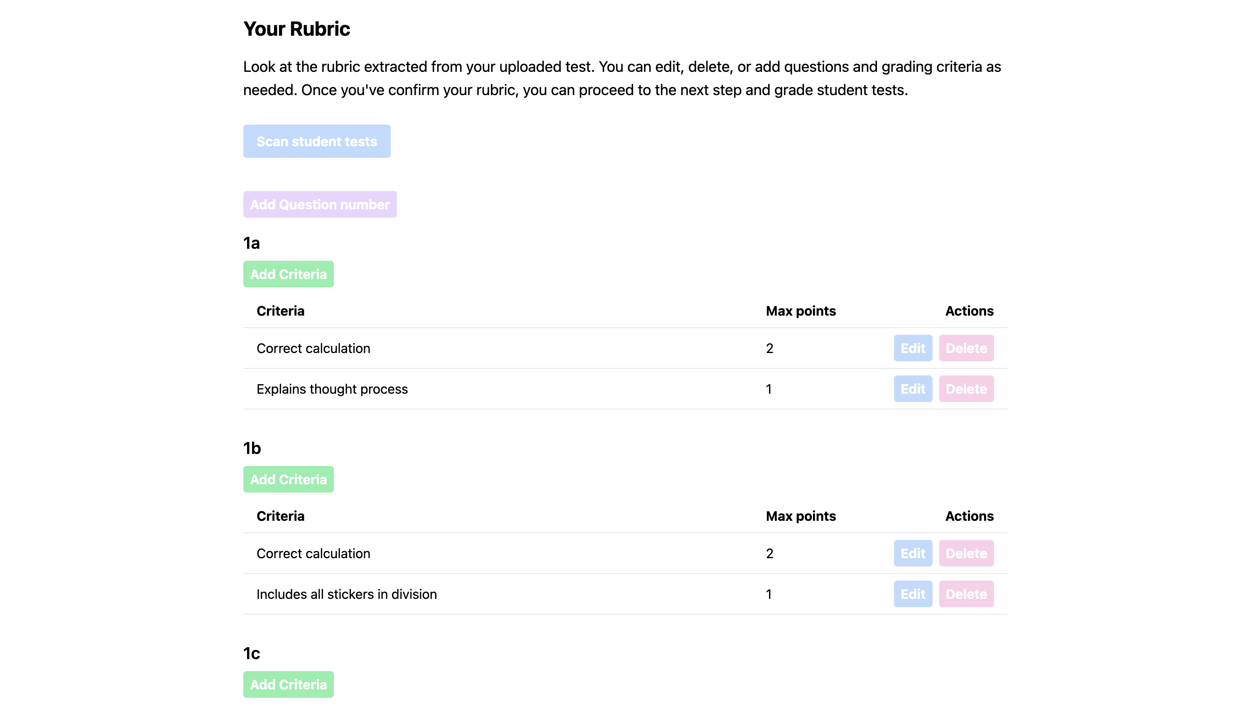Viewport: 1249px width, 711px height.
Task: Select the 1c question heading
Action: (x=252, y=653)
